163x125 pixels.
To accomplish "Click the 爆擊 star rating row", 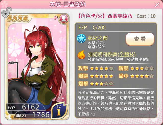I will [96, 84].
